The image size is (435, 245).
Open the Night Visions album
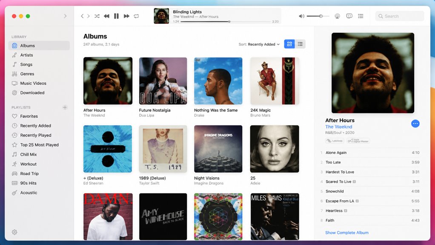point(218,149)
